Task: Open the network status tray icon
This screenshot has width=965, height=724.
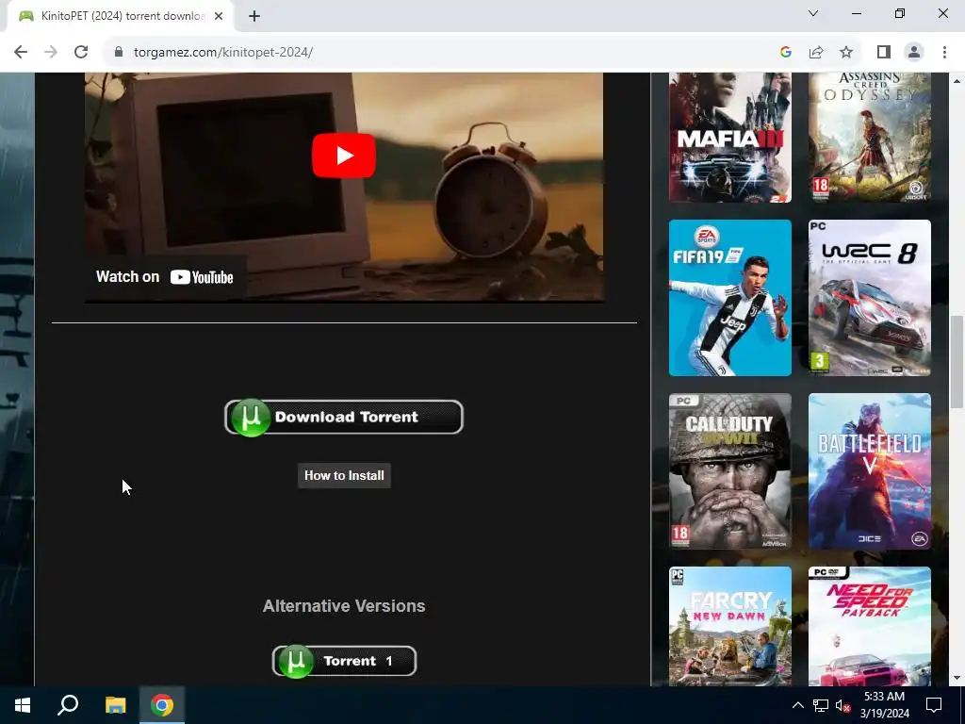Action: tap(821, 705)
